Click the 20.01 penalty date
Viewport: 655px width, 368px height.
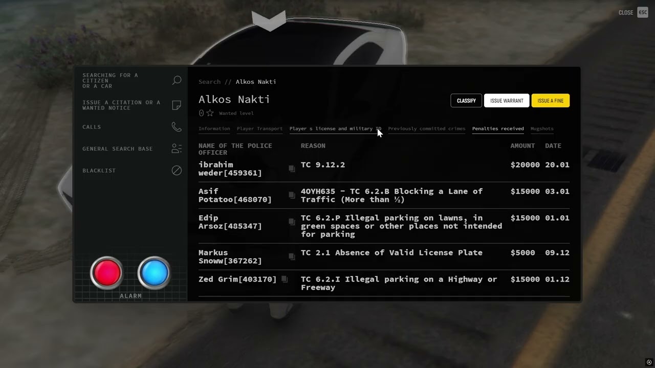coord(557,165)
